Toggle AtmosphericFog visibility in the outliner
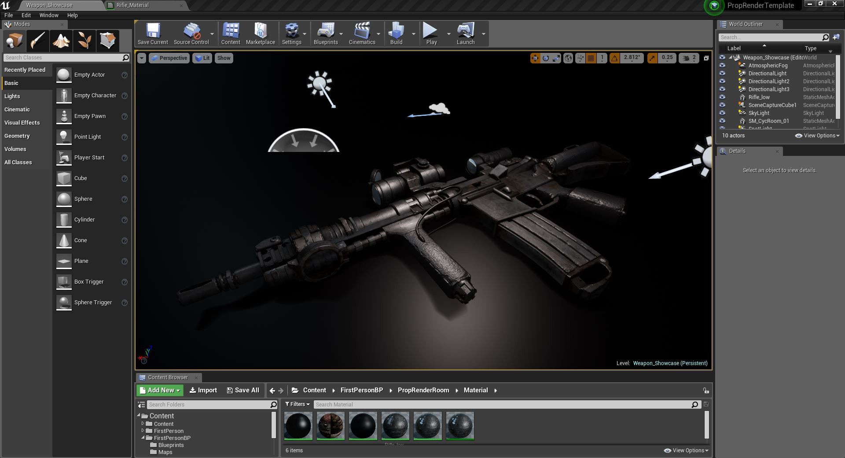This screenshot has height=458, width=845. coord(722,65)
